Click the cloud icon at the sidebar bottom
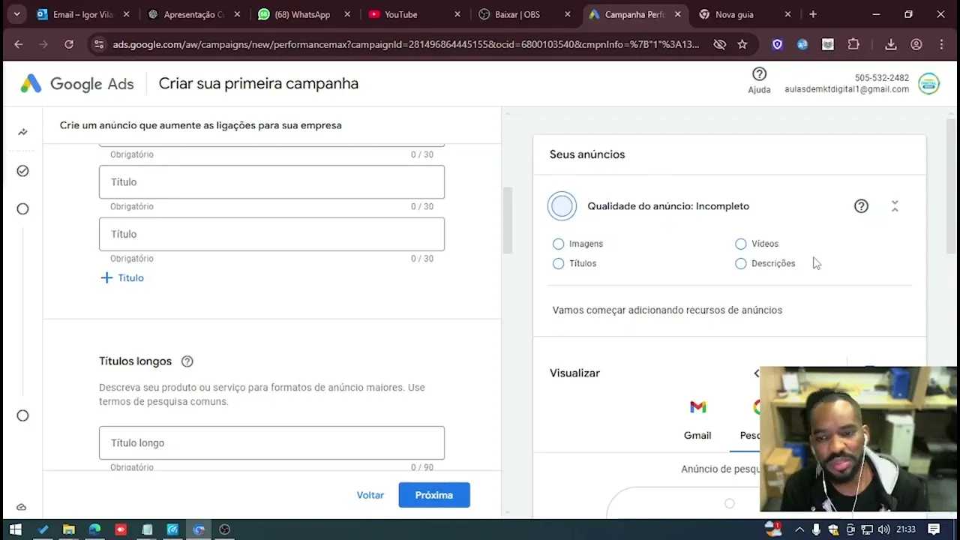 click(x=21, y=507)
